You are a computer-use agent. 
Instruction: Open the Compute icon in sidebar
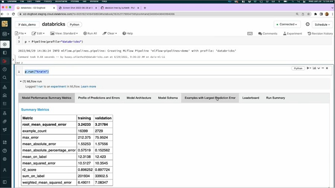pyautogui.click(x=5, y=95)
